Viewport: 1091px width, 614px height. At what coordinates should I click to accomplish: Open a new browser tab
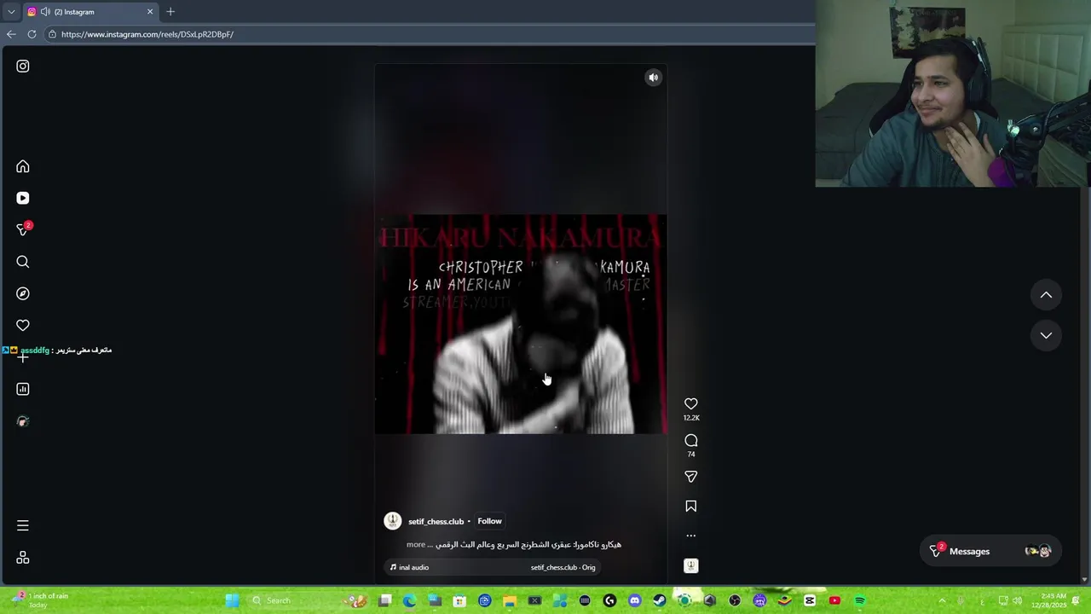[170, 12]
